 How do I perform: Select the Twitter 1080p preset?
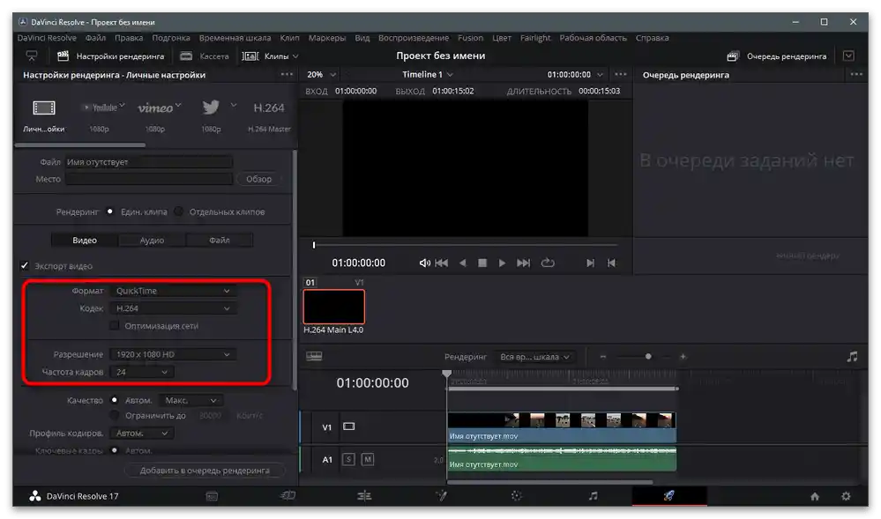point(211,107)
